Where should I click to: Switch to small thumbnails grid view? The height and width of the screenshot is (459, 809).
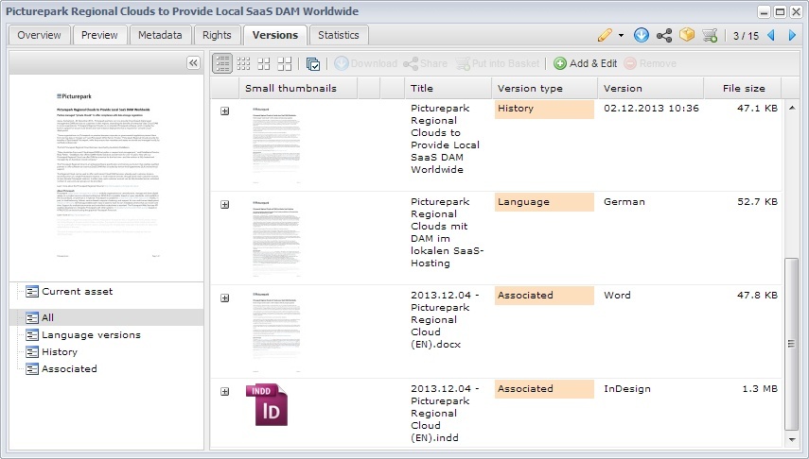pos(243,63)
